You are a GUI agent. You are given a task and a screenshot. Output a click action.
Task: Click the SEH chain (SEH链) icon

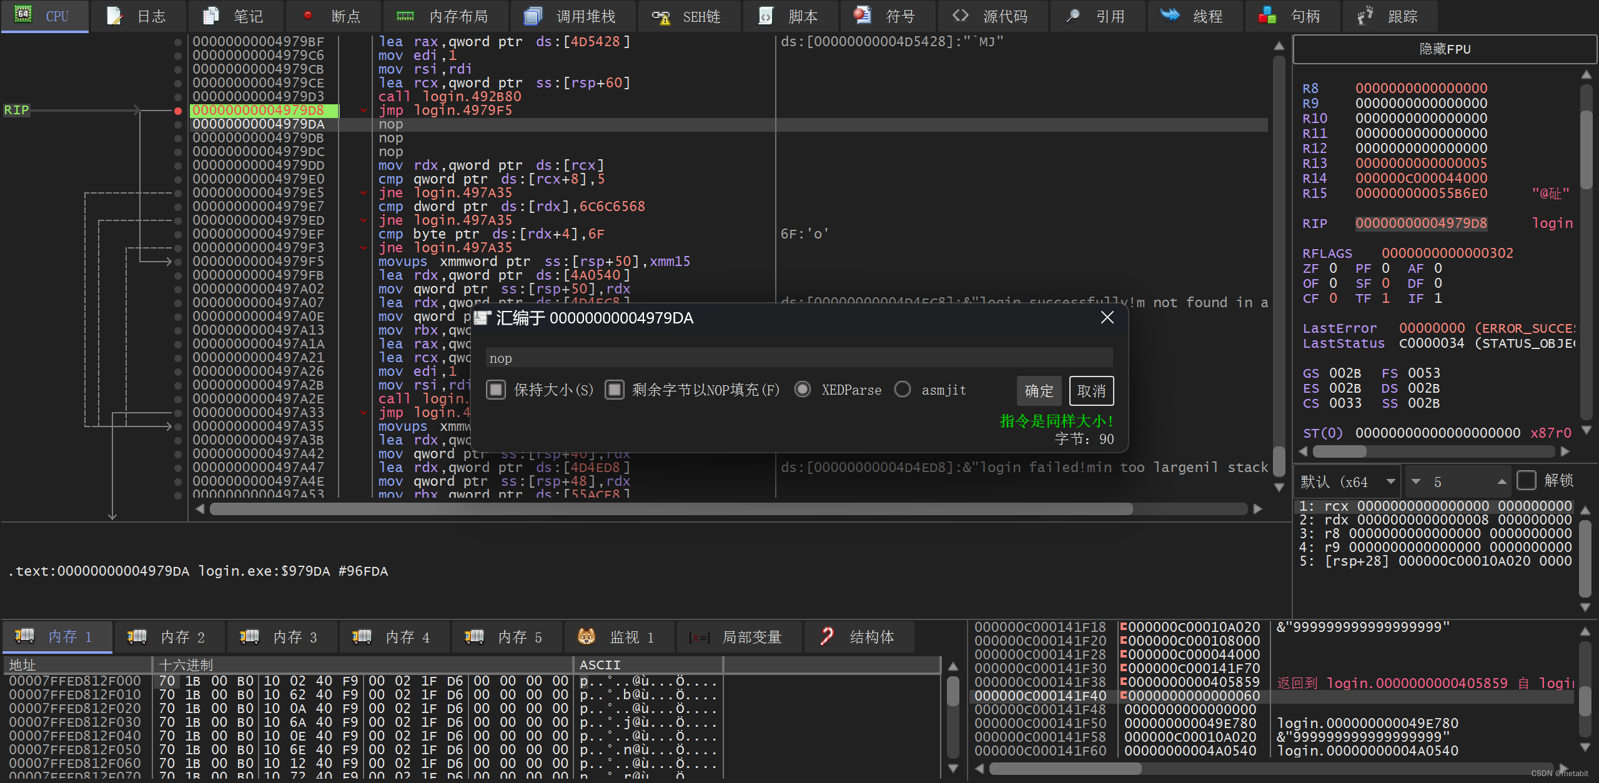click(x=660, y=17)
